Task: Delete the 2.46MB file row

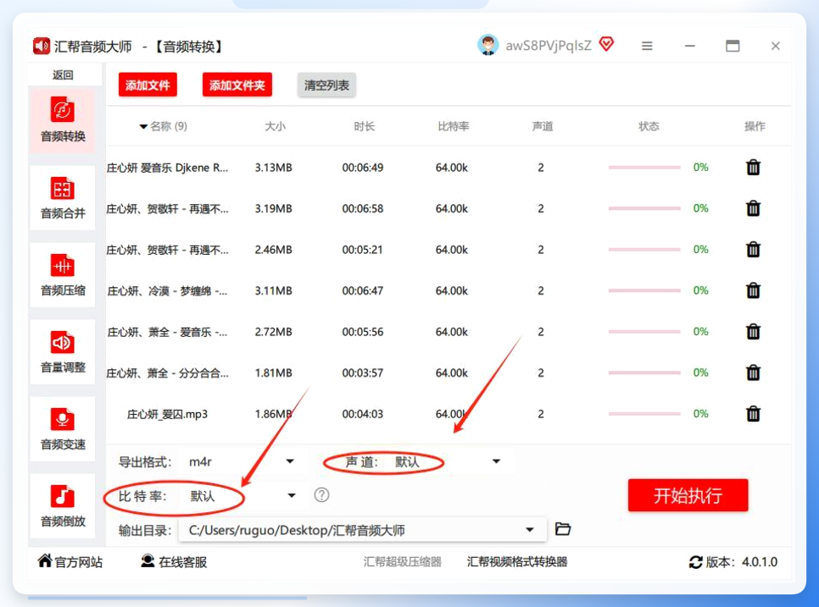Action: [x=753, y=249]
